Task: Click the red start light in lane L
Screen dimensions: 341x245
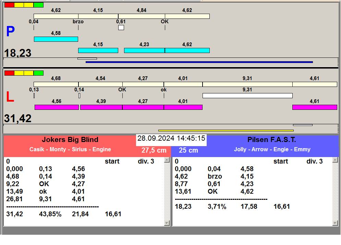Action: [9, 73]
